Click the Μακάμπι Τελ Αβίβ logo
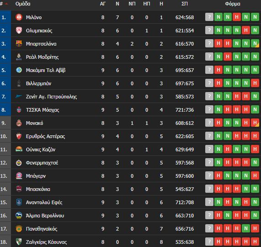Screen dimensions: 261x247 click(19, 70)
